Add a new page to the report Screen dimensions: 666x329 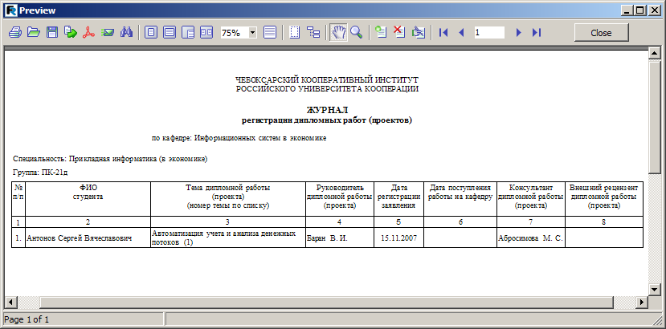tap(380, 33)
